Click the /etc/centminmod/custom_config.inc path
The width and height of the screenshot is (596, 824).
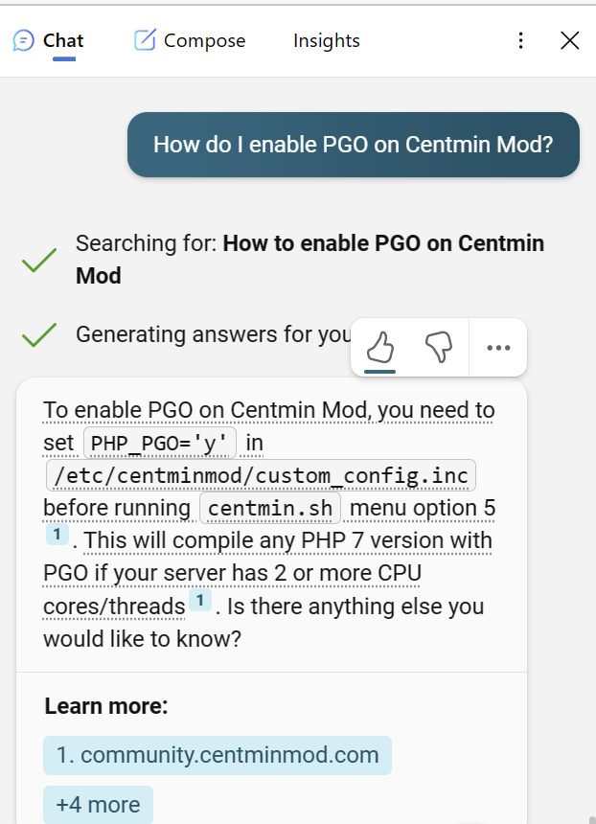click(x=262, y=475)
